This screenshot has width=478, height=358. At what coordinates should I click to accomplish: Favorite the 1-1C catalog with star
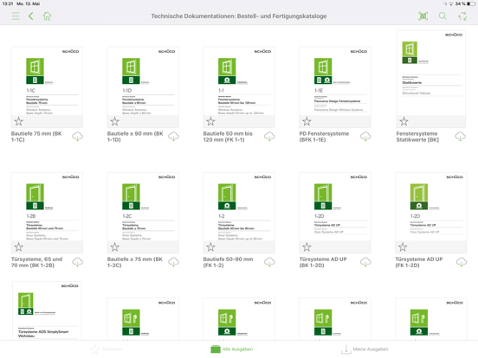[18, 121]
